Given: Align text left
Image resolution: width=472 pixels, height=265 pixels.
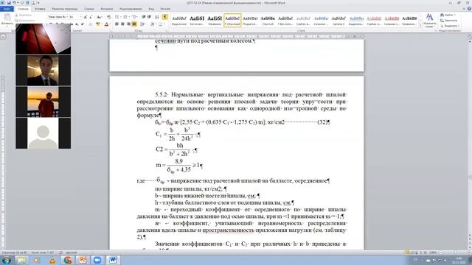Looking at the screenshot, I should tap(117, 24).
